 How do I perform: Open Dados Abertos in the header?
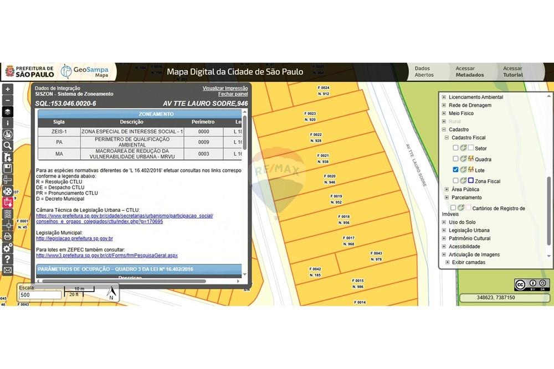tap(424, 72)
